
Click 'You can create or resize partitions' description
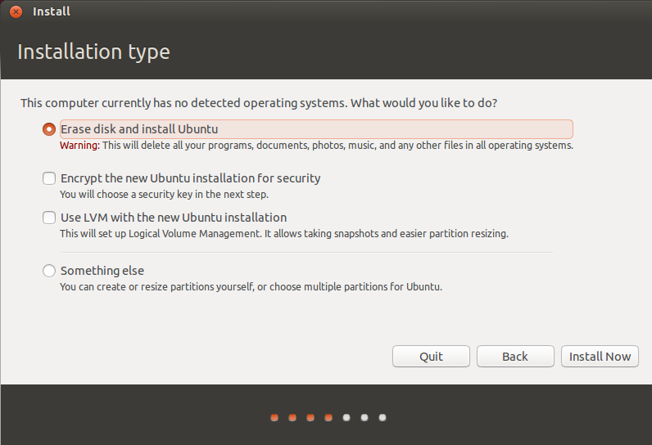(251, 287)
